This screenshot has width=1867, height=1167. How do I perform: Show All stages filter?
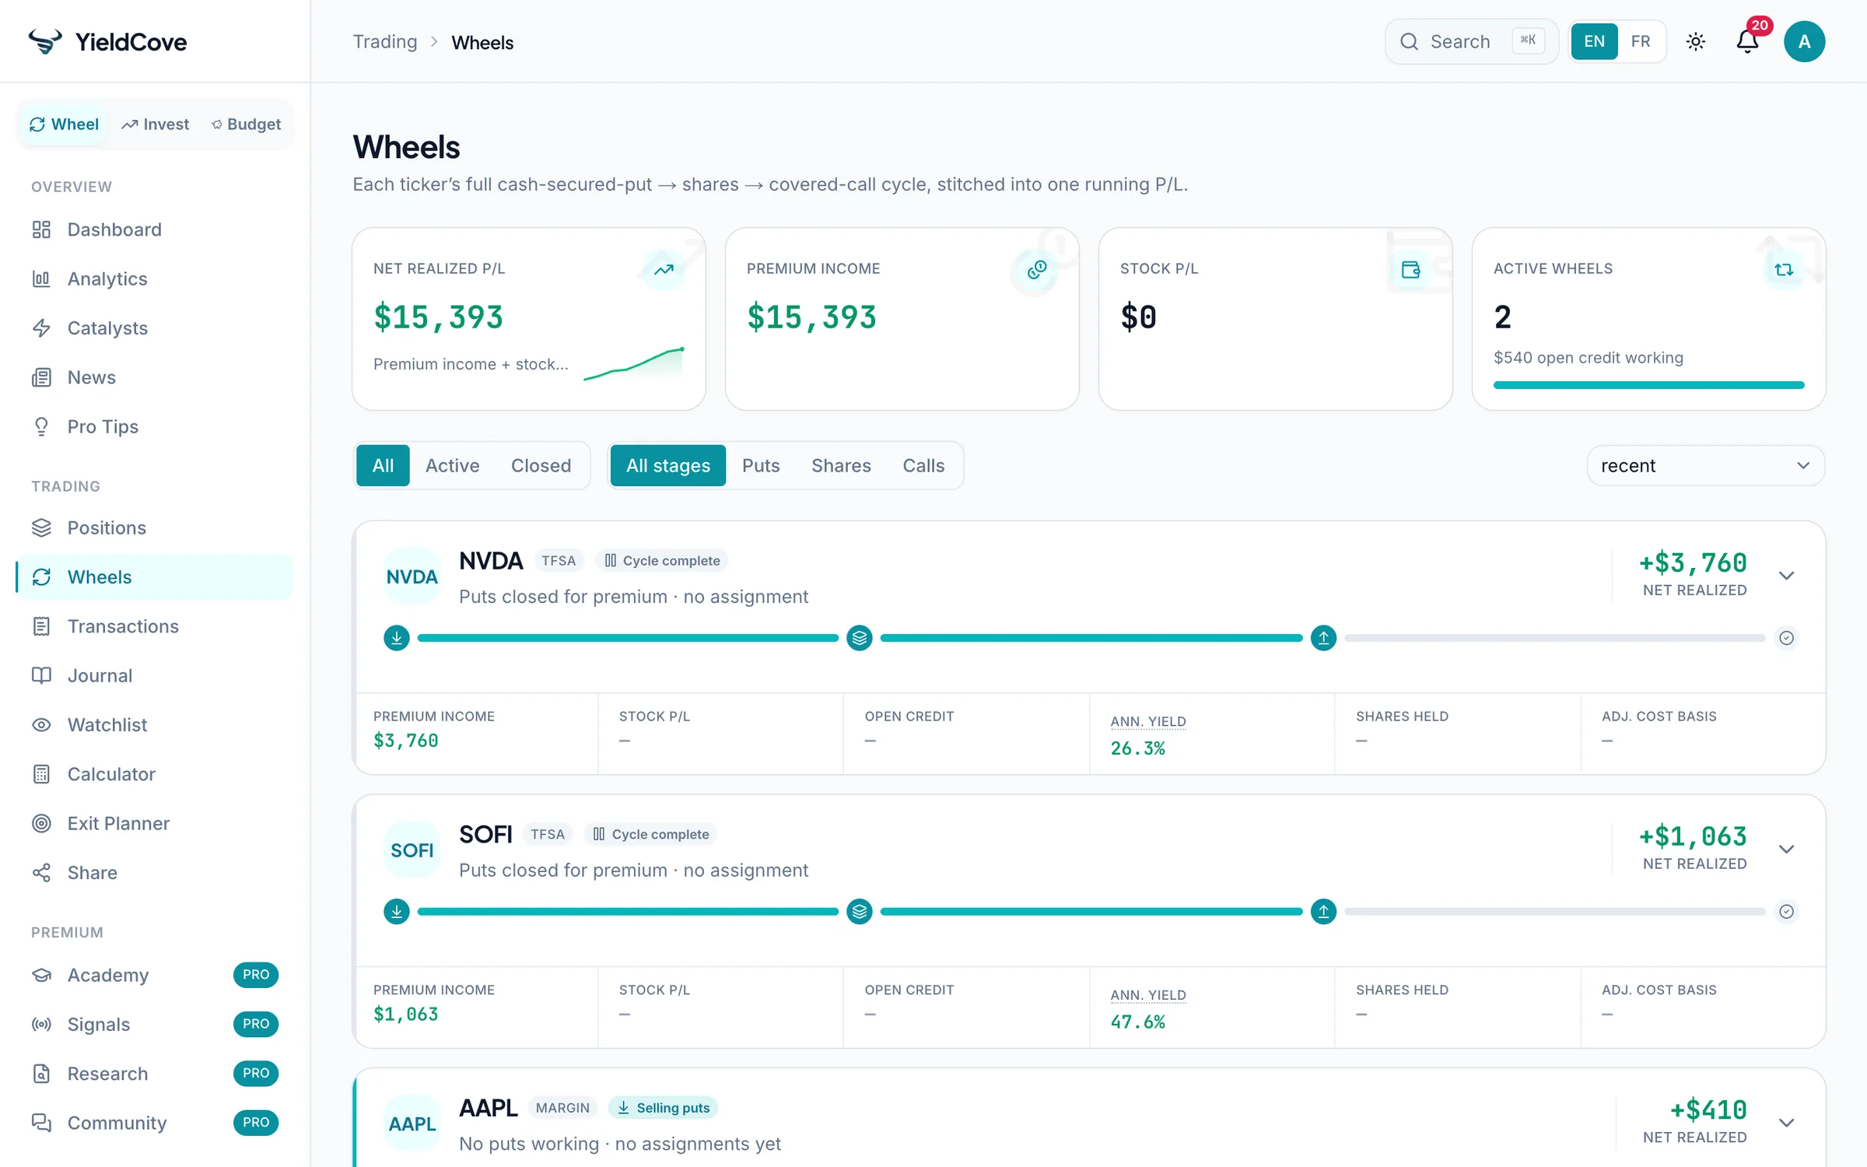pyautogui.click(x=668, y=465)
